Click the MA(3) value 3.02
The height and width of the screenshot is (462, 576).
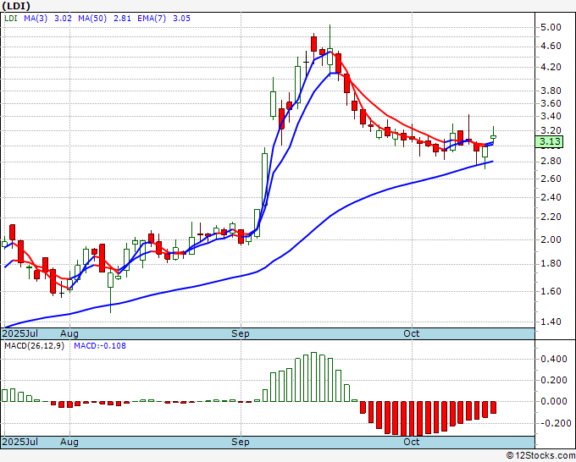tap(63, 18)
